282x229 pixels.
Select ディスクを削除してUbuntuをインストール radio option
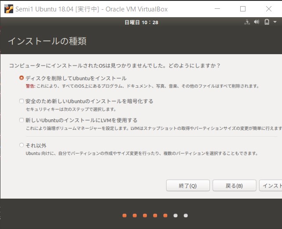(x=22, y=78)
